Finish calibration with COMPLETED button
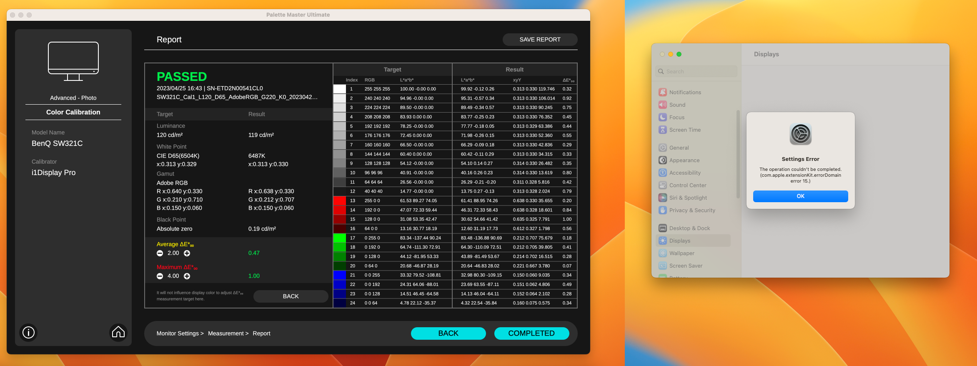This screenshot has height=366, width=977. pos(531,333)
